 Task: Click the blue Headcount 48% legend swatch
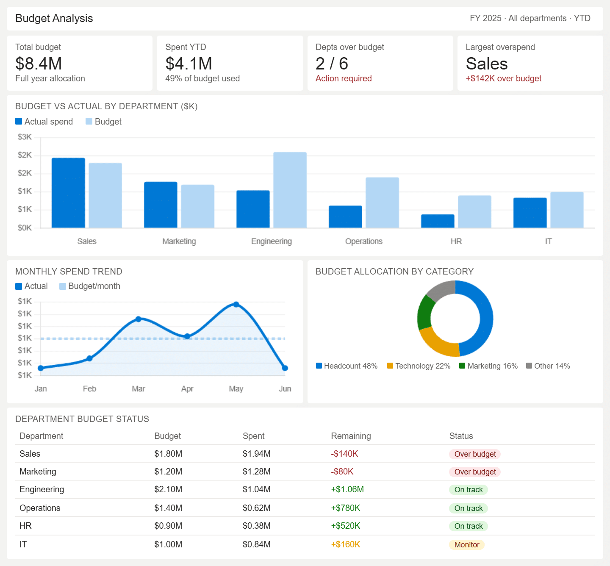[x=319, y=366]
